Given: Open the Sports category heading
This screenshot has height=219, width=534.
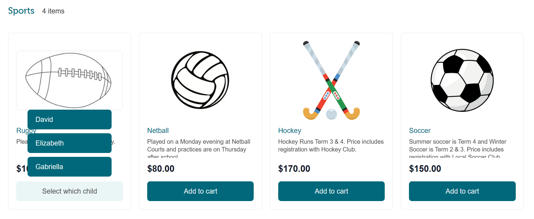Looking at the screenshot, I should click(21, 11).
